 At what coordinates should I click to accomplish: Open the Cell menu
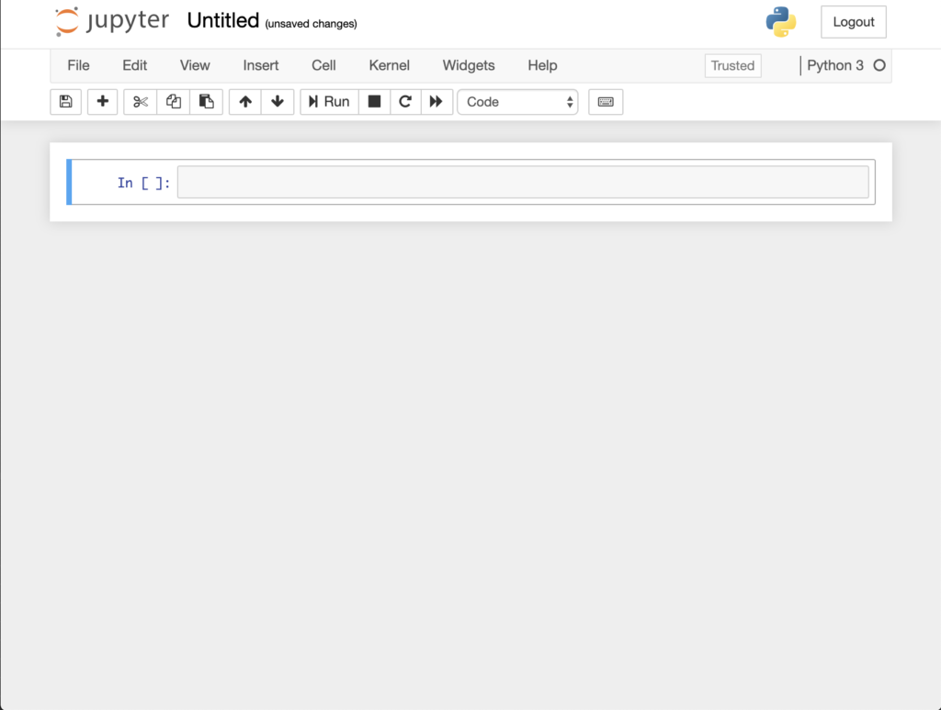(323, 65)
